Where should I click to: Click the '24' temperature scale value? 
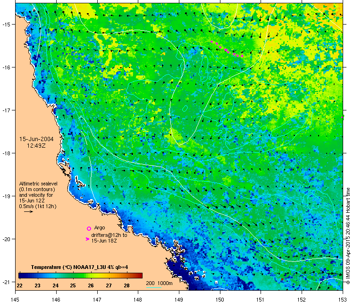[x=56, y=285]
